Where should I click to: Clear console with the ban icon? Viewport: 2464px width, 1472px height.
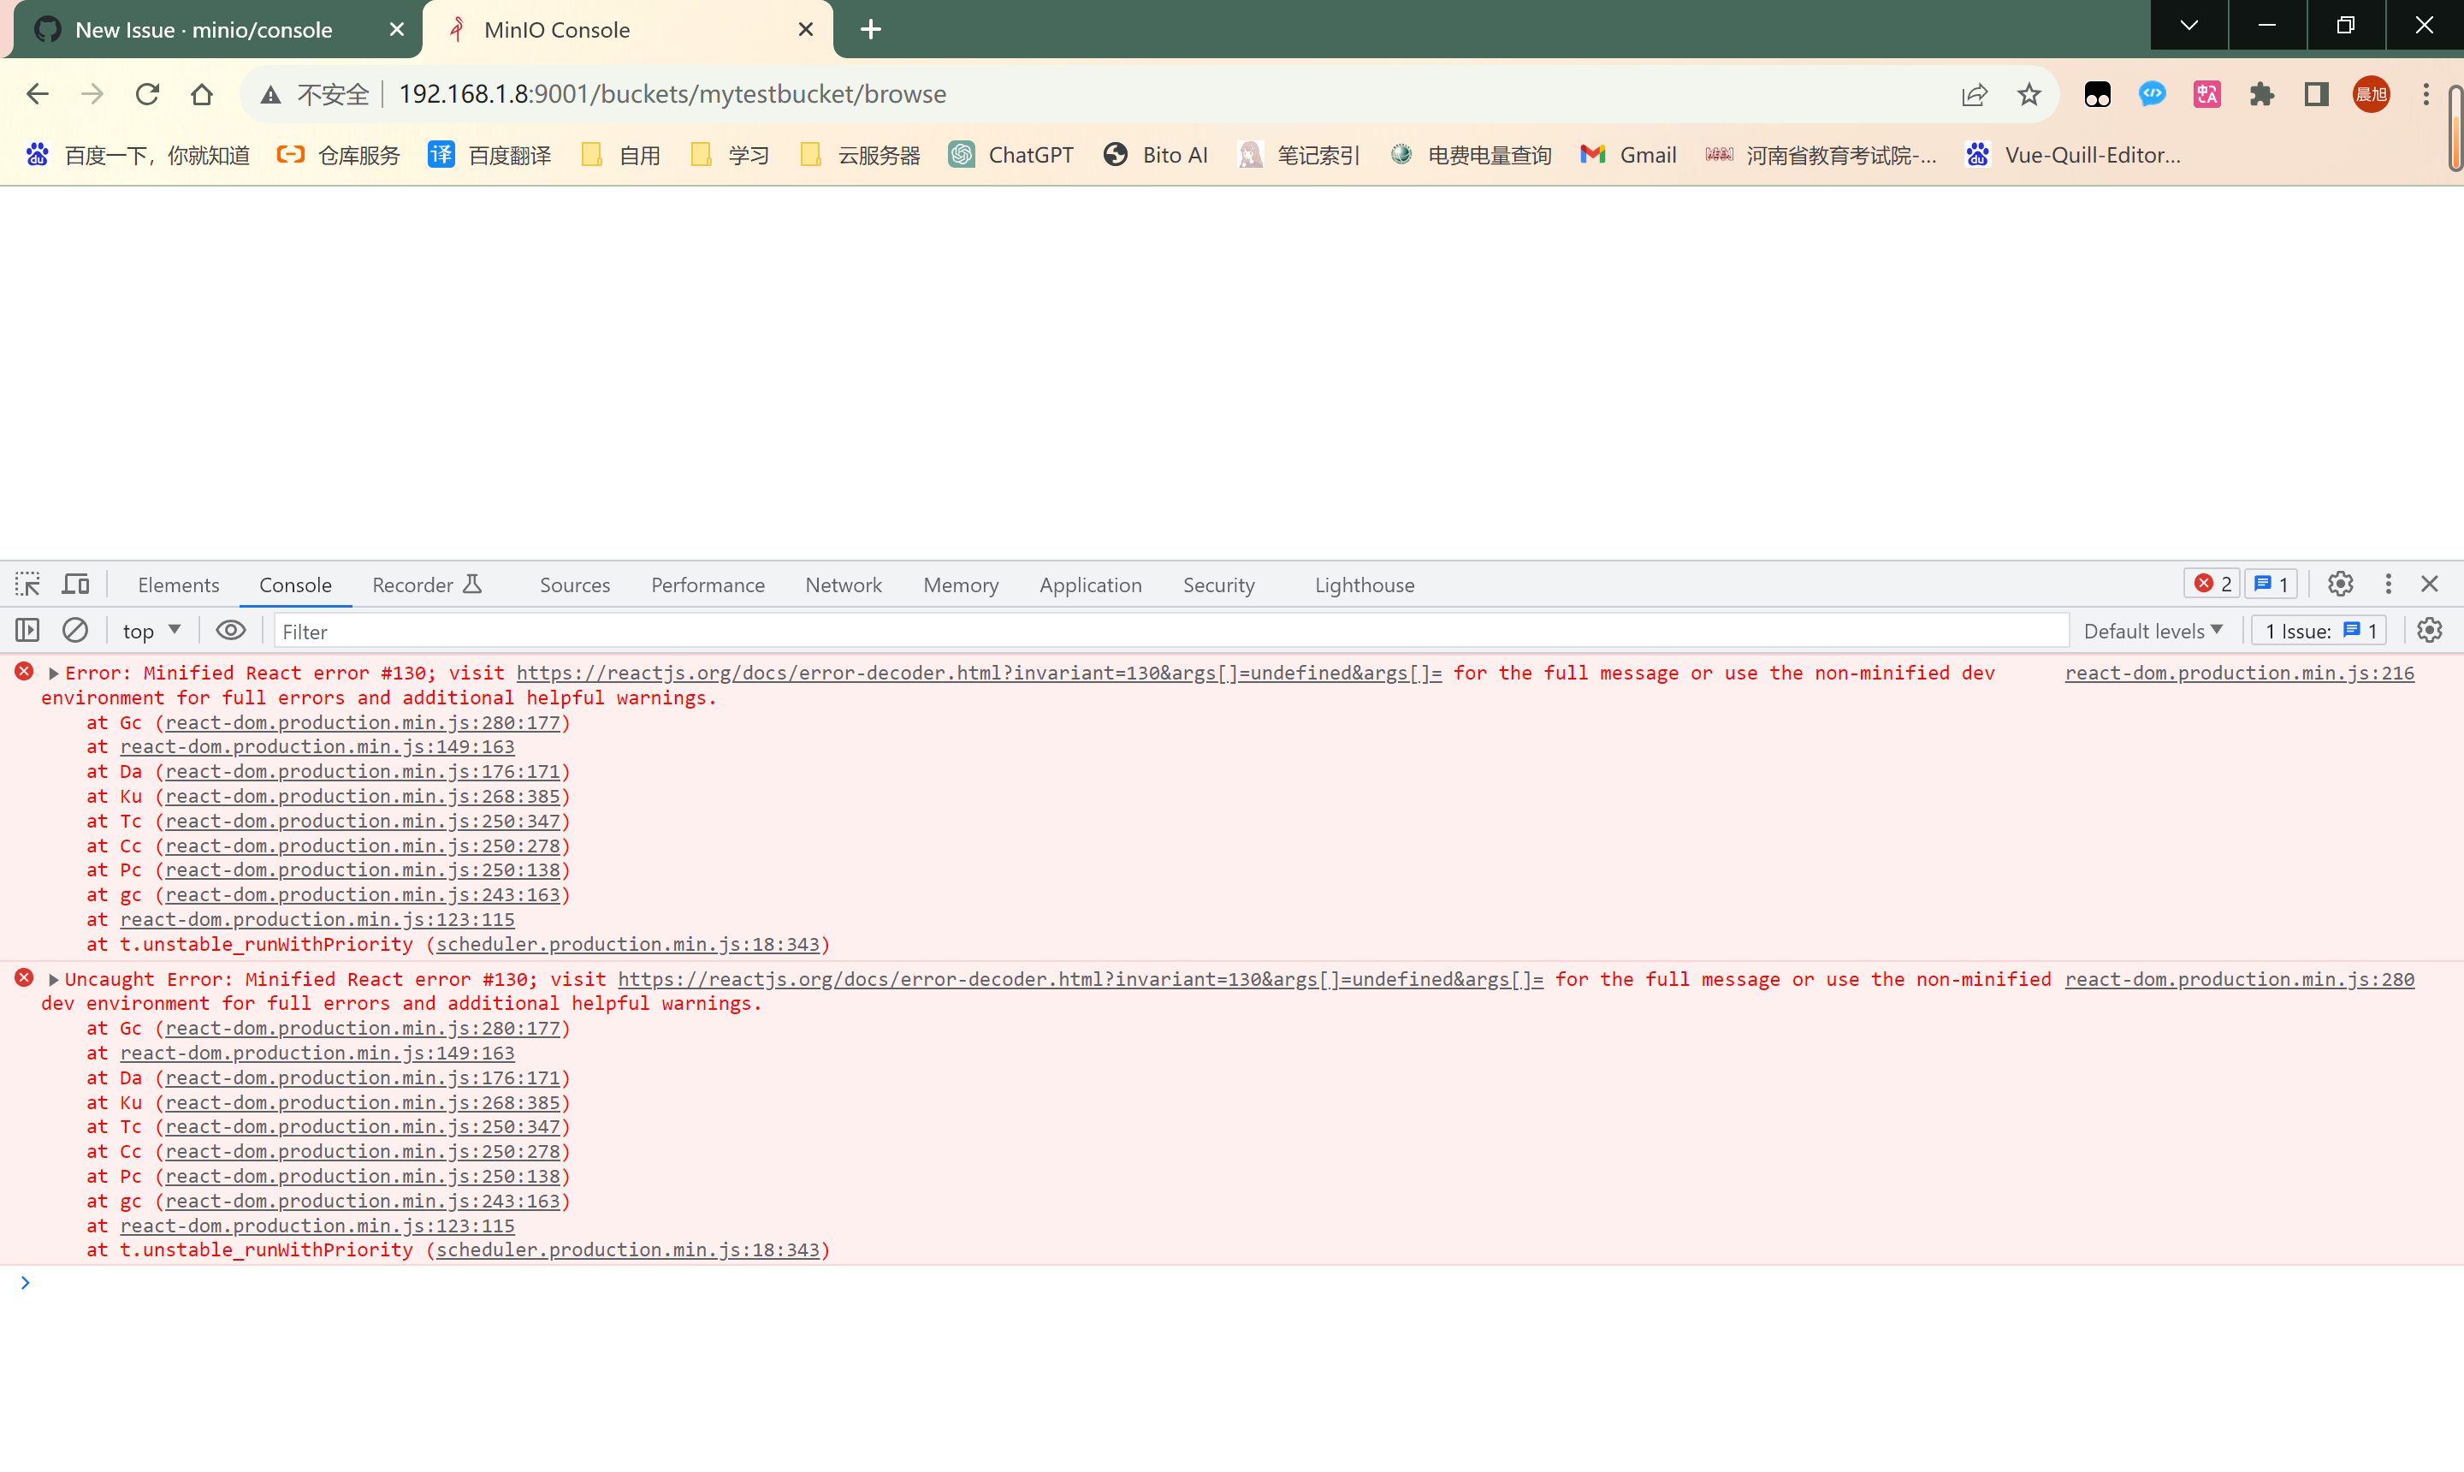[x=75, y=631]
